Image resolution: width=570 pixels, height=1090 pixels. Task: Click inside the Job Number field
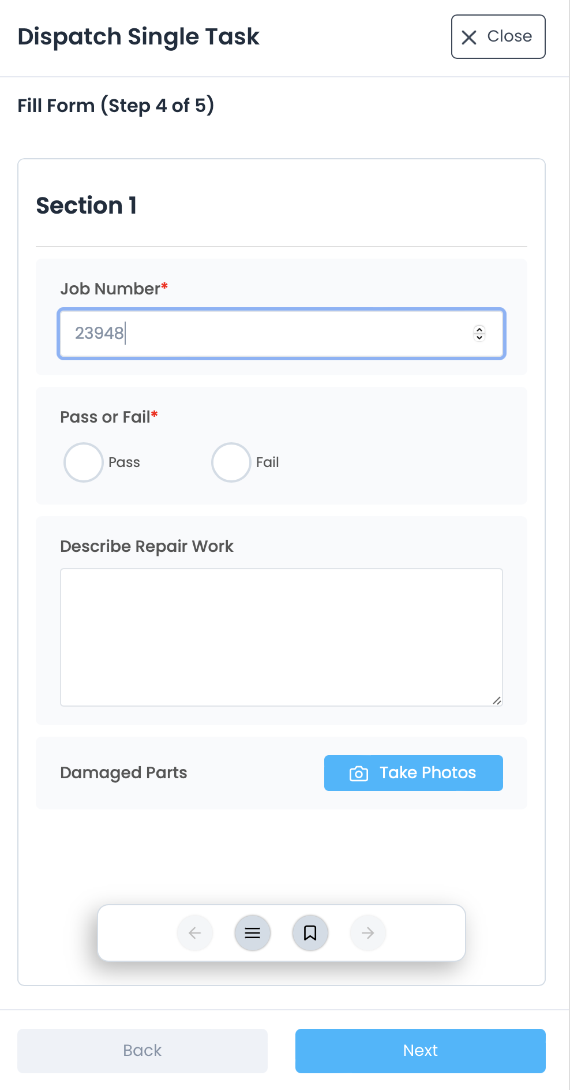tap(260, 333)
